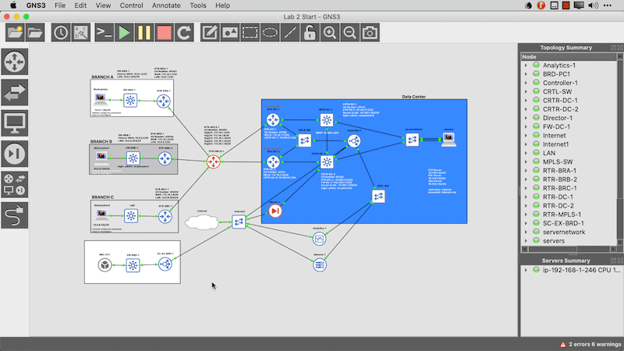Expand CRTR-DC-1 node entry
The image size is (624, 351).
pyautogui.click(x=526, y=101)
